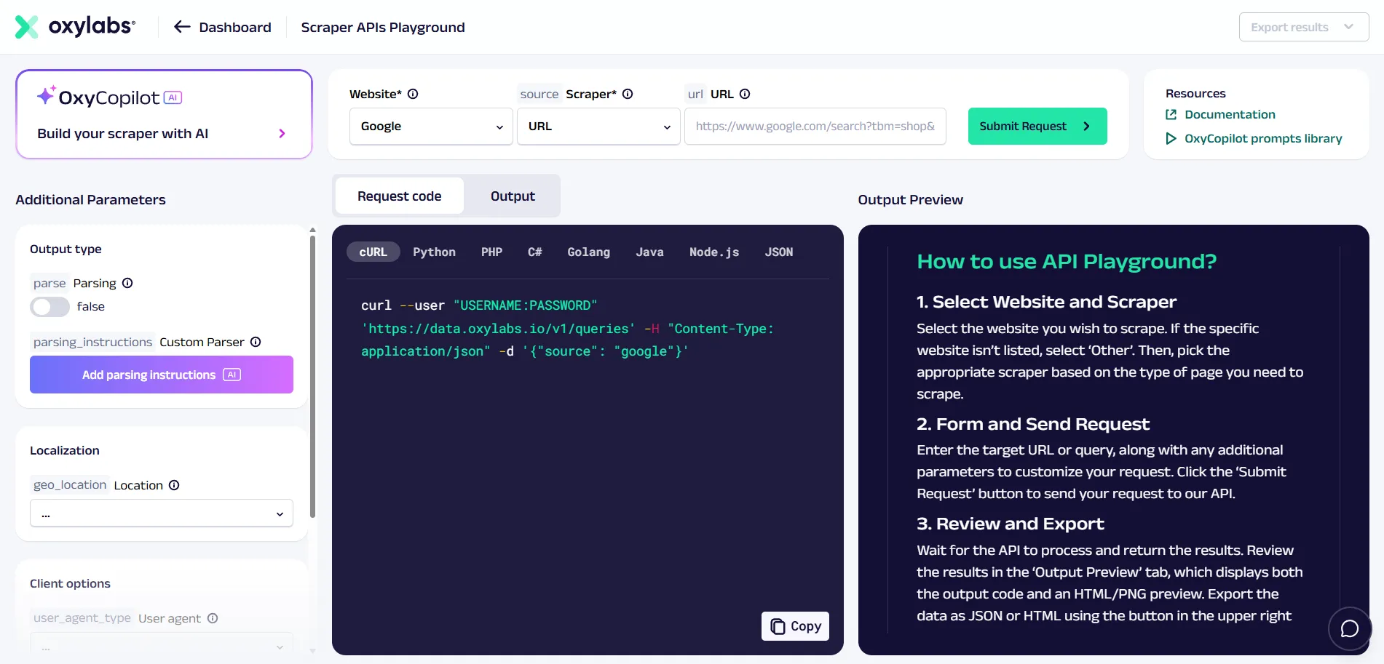1384x664 pixels.
Task: Select the Node.js code tab
Action: (x=714, y=252)
